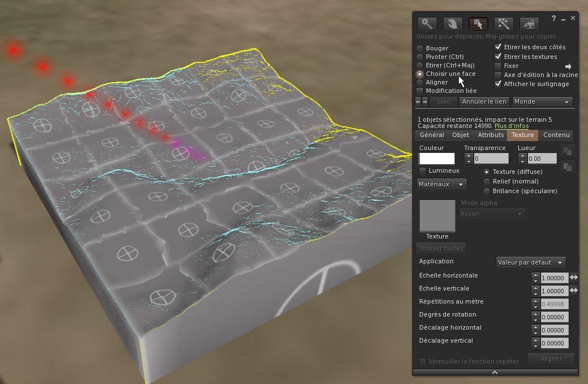Switch to the Objet tab
The image size is (588, 384).
click(x=461, y=135)
